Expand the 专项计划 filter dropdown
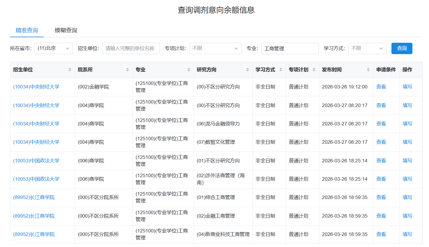This screenshot has height=247, width=429. click(x=215, y=48)
